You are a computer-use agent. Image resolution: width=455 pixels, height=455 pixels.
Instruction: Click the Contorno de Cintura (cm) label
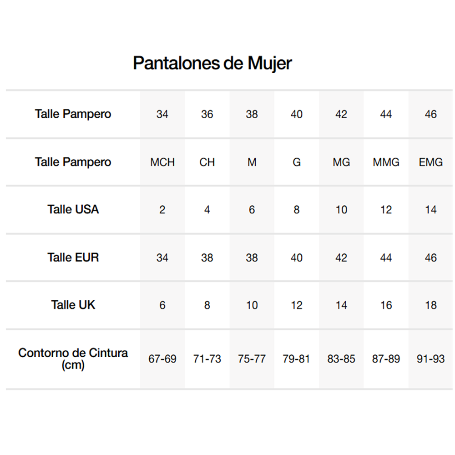click(x=73, y=359)
